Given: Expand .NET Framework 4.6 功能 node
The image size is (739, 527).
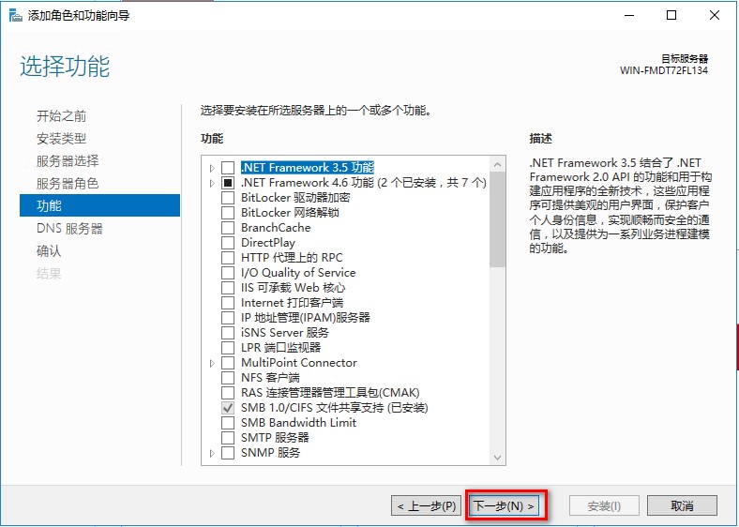Looking at the screenshot, I should click(x=212, y=183).
